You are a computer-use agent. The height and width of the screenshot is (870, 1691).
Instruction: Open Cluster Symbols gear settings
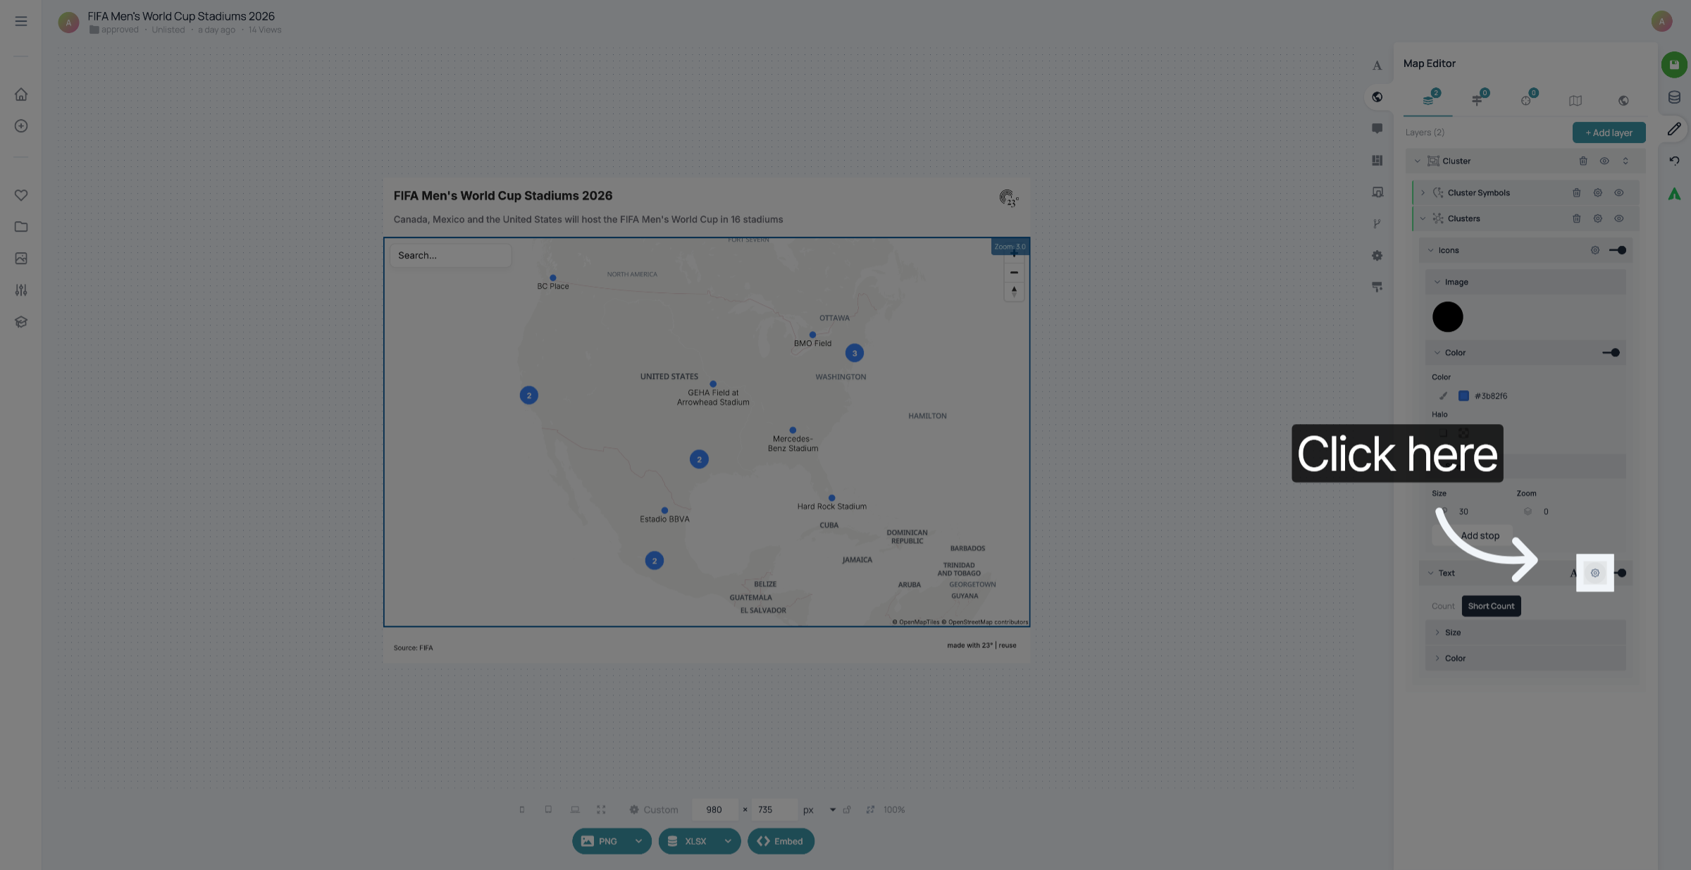[x=1598, y=193]
